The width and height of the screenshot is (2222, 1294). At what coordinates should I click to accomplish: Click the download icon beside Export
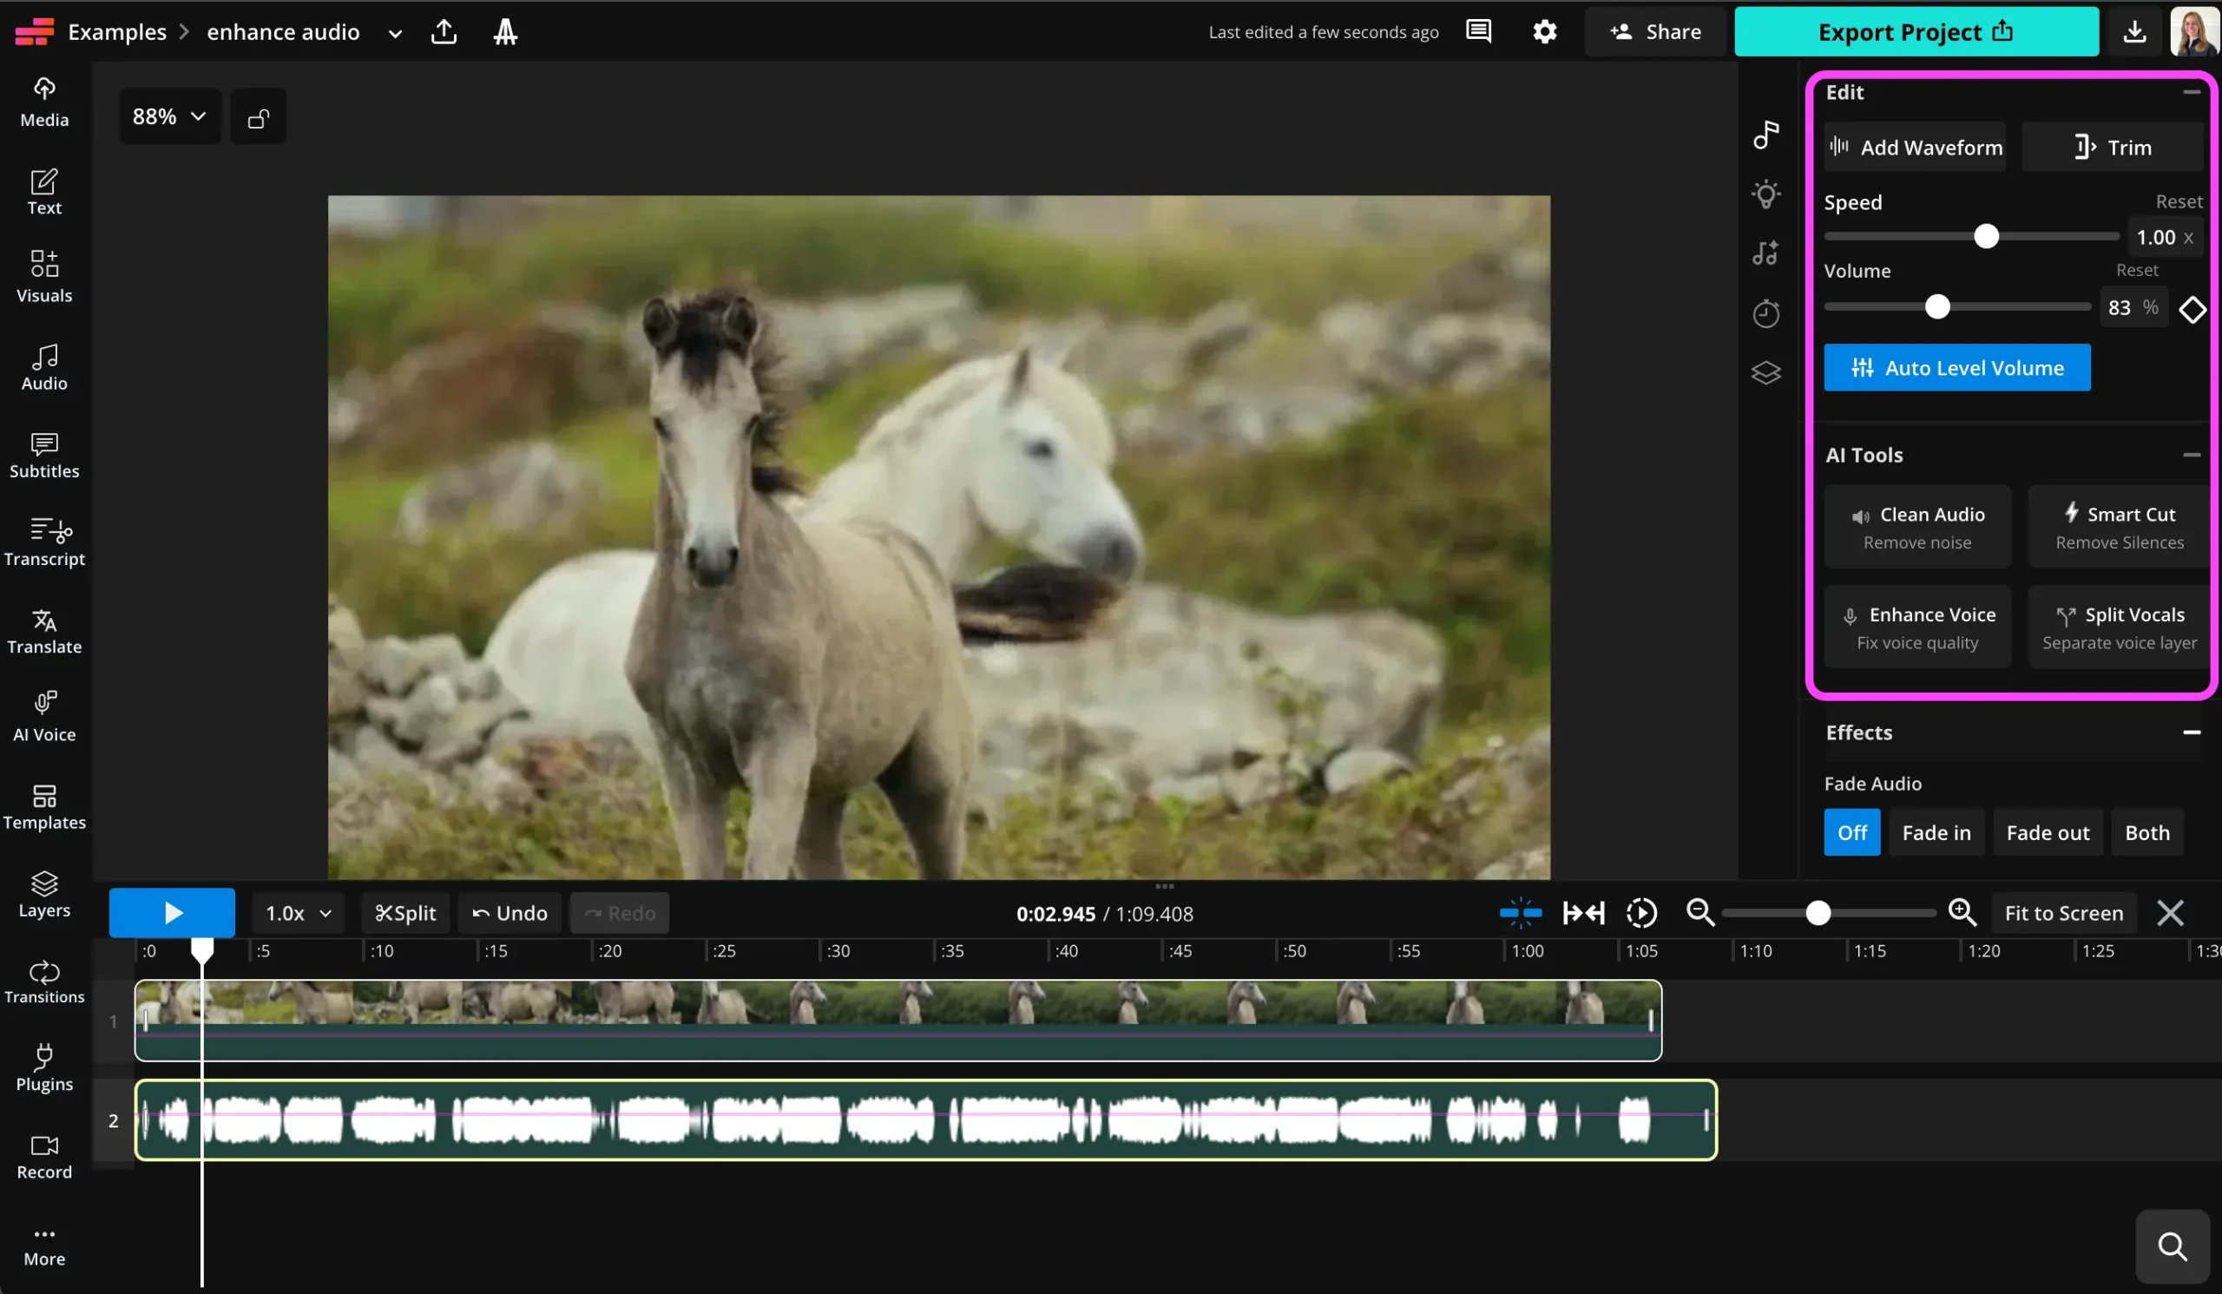point(2133,32)
